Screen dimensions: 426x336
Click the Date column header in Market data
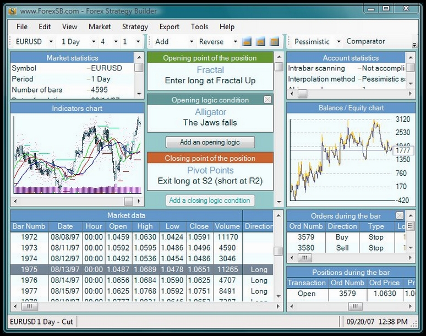pos(65,226)
